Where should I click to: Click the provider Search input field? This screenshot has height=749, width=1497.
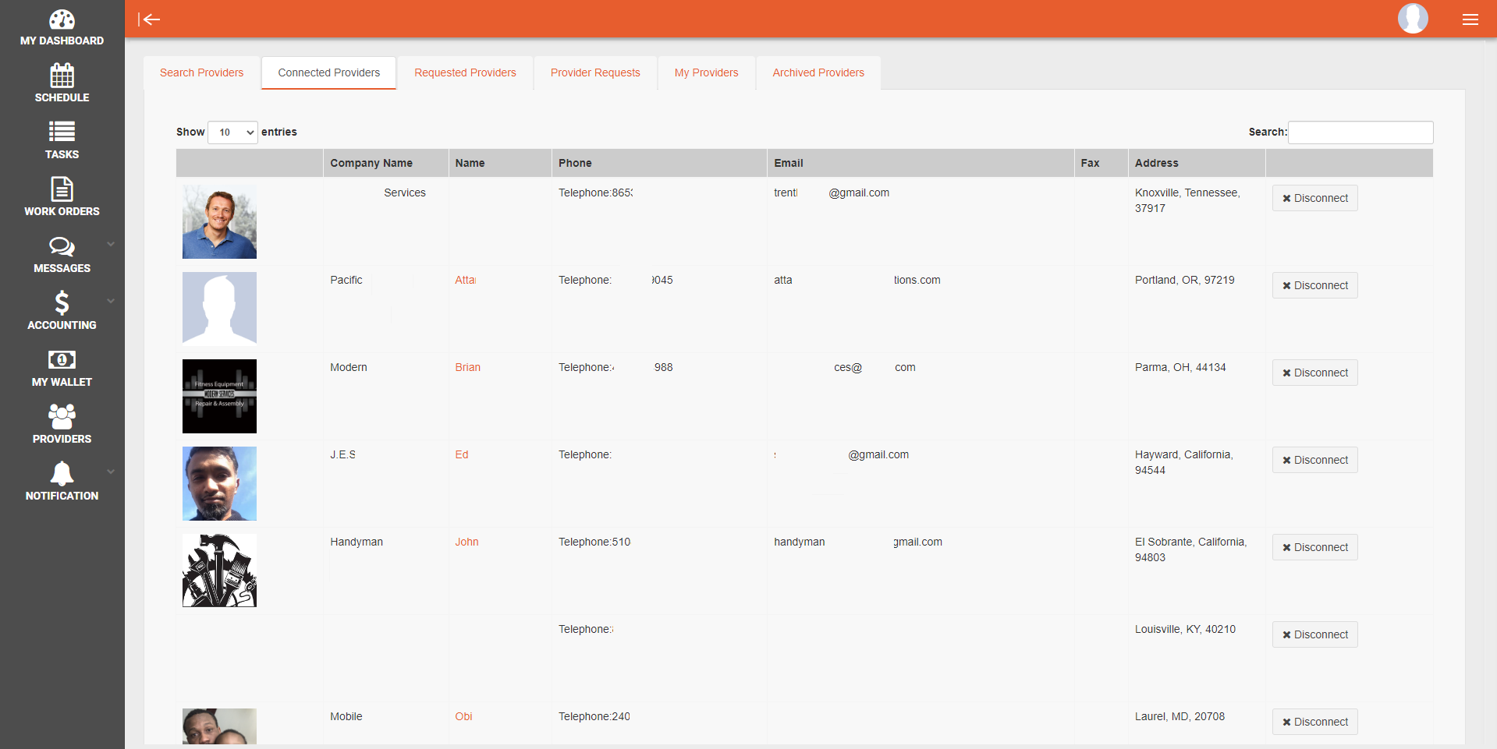tap(1360, 132)
